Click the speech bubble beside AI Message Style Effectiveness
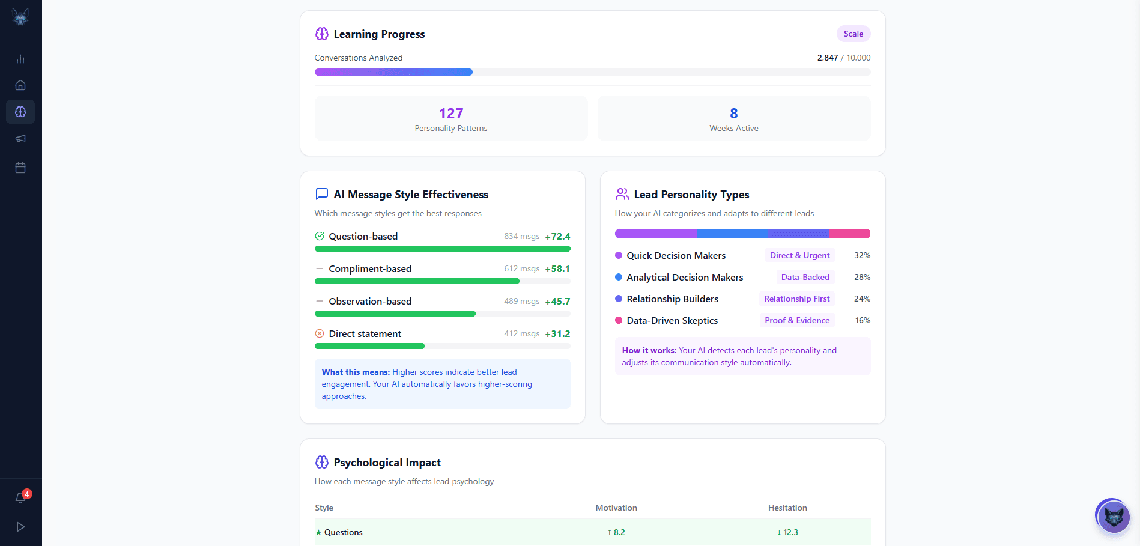The height and width of the screenshot is (546, 1140). [x=321, y=193]
